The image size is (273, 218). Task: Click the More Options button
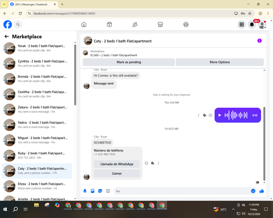(219, 62)
